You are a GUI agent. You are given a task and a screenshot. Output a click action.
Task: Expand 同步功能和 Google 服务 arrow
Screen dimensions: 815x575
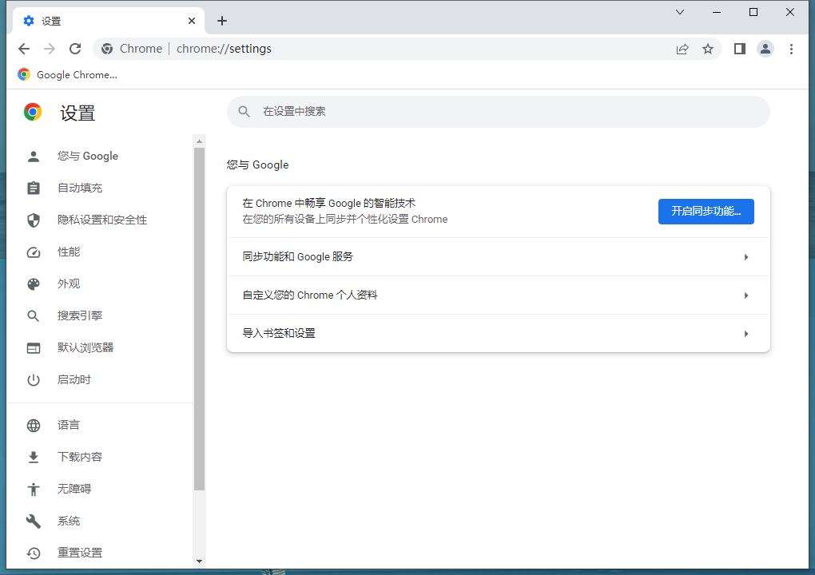click(x=745, y=257)
